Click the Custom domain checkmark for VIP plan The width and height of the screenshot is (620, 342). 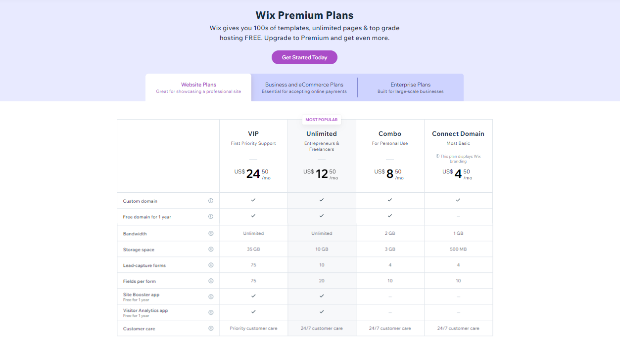click(x=253, y=201)
